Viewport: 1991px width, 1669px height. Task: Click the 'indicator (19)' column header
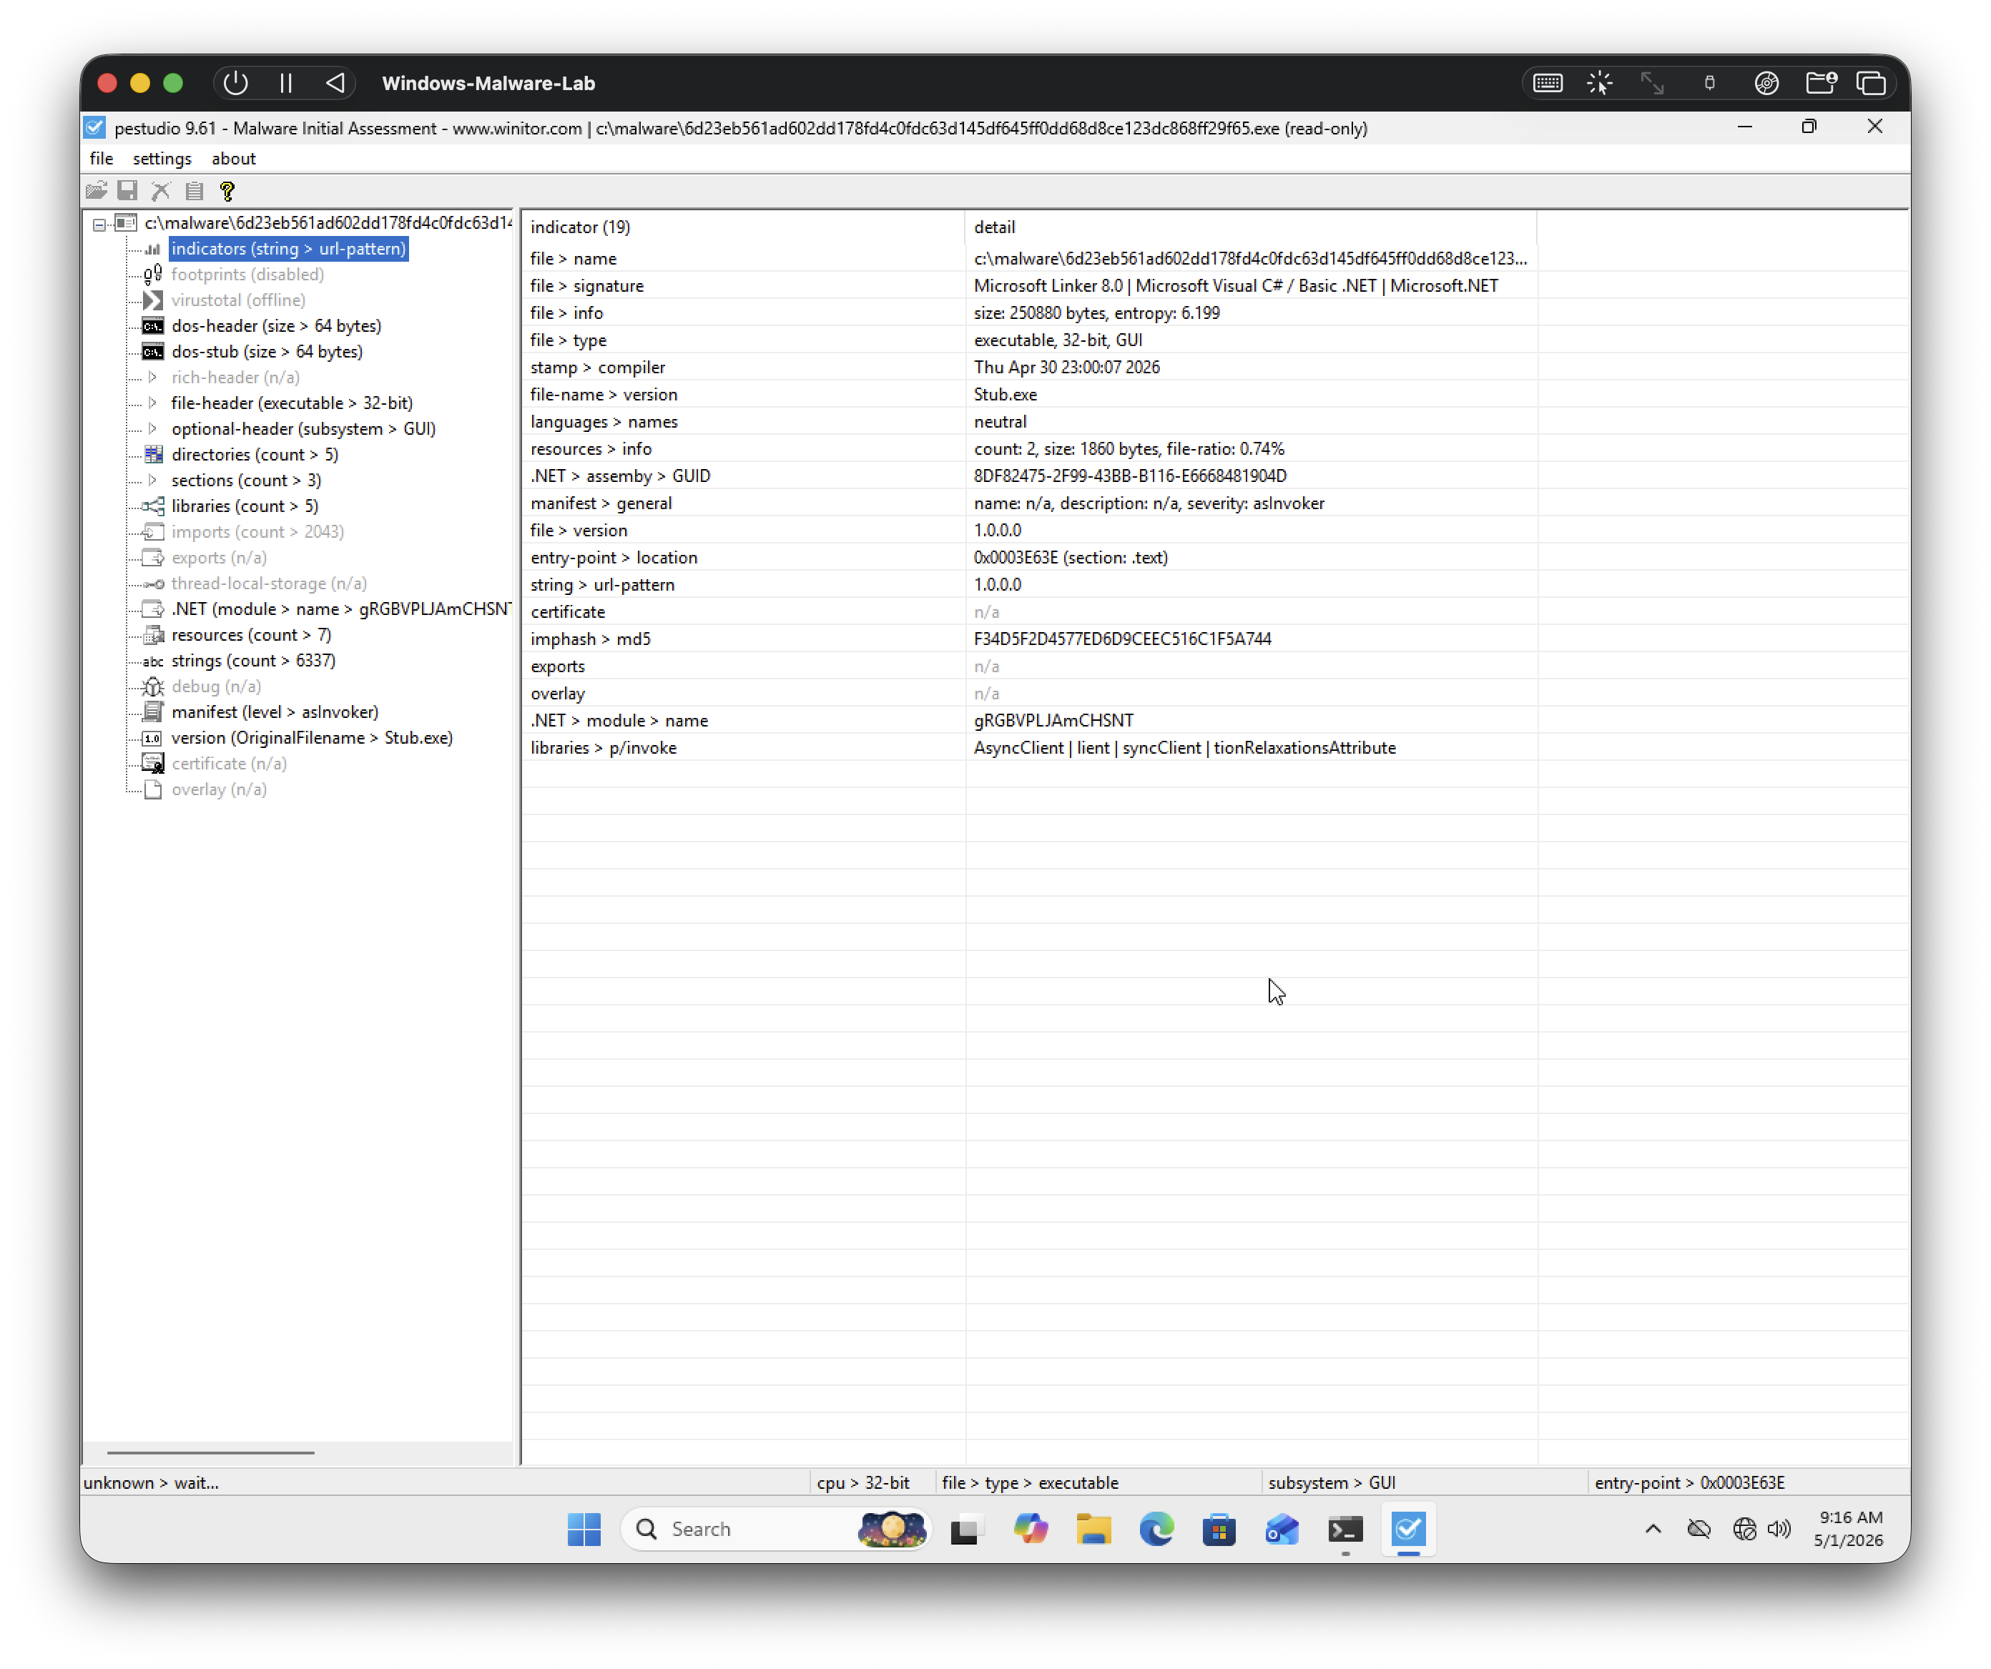point(743,227)
